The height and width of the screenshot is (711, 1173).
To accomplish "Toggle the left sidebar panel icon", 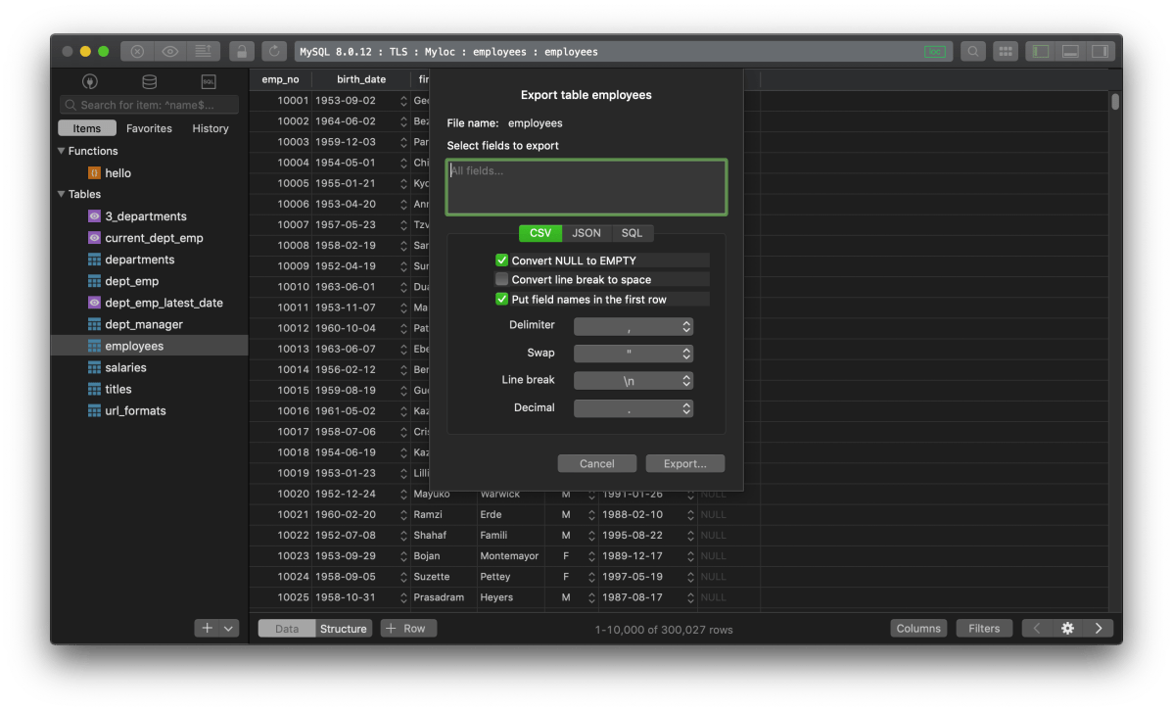I will click(x=1040, y=52).
